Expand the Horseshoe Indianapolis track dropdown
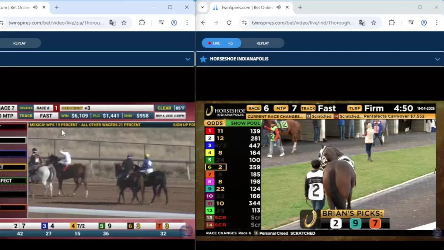444x250 pixels. pos(437,59)
